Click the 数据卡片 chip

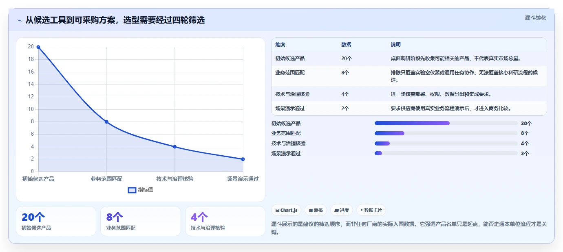pyautogui.click(x=371, y=210)
